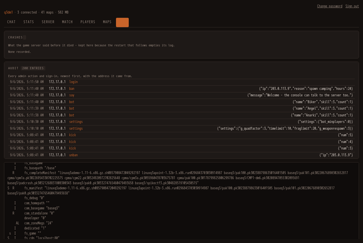The image size is (363, 243).
Task: Click the highlighted orange active tab
Action: point(122,22)
